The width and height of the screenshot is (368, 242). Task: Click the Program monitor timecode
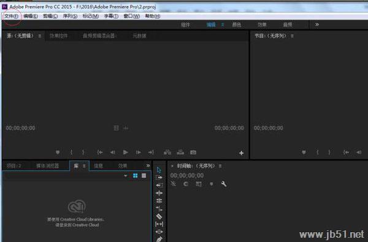pyautogui.click(x=268, y=128)
